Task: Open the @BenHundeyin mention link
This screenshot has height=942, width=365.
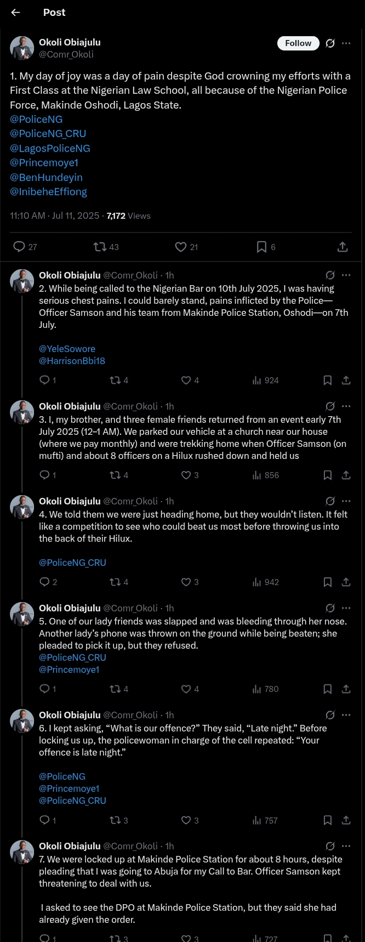Action: click(x=46, y=177)
